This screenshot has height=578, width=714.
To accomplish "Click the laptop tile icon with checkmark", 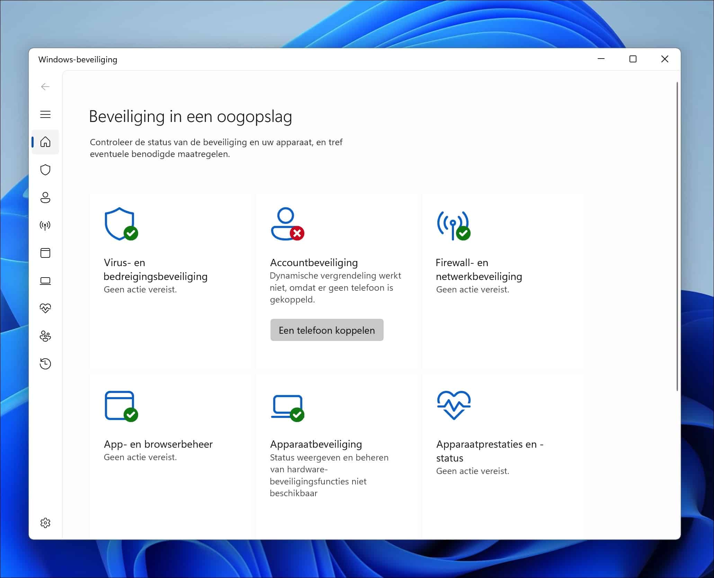I will click(x=287, y=408).
